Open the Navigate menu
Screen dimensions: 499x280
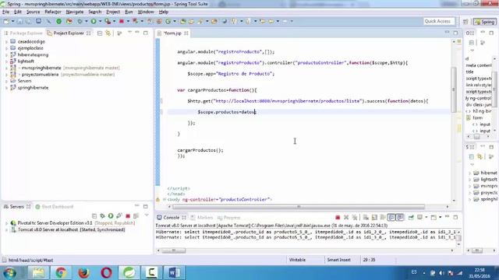75,12
